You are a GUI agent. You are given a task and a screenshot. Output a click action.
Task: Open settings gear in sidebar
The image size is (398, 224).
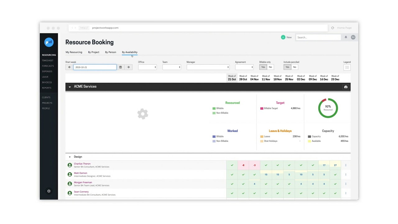49,191
